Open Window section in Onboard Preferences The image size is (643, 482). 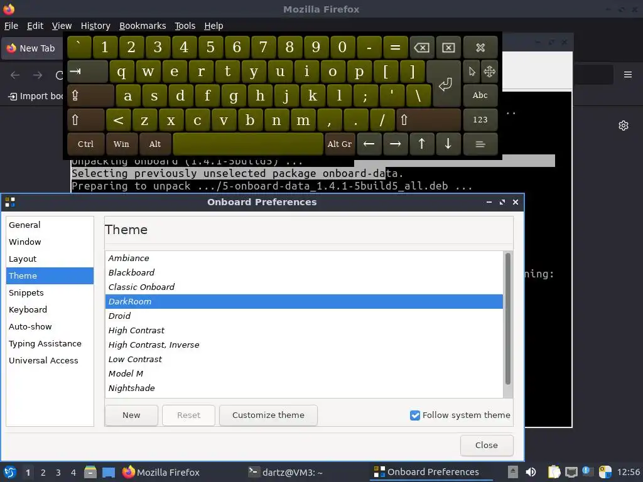tap(50, 242)
